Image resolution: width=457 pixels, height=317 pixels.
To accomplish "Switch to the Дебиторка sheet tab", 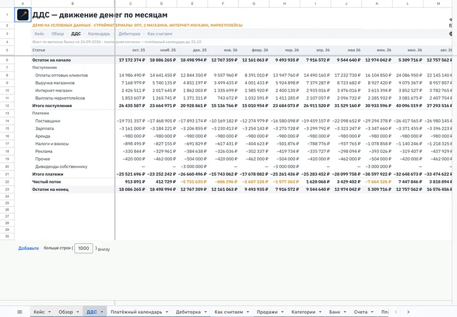I will pyautogui.click(x=188, y=312).
